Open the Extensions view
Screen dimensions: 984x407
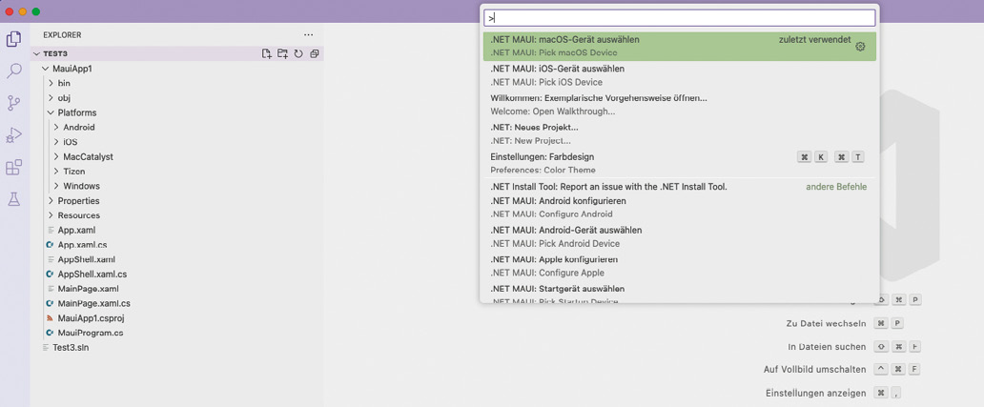click(x=13, y=168)
